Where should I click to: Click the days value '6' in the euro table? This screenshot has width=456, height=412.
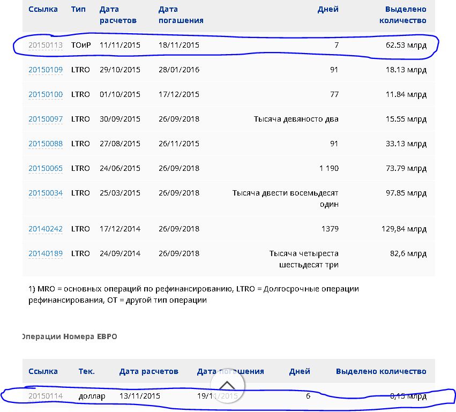308,396
